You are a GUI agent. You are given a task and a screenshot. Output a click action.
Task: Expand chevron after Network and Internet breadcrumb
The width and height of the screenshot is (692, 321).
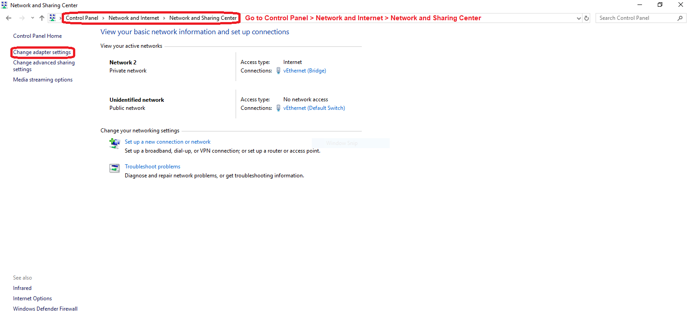point(164,18)
